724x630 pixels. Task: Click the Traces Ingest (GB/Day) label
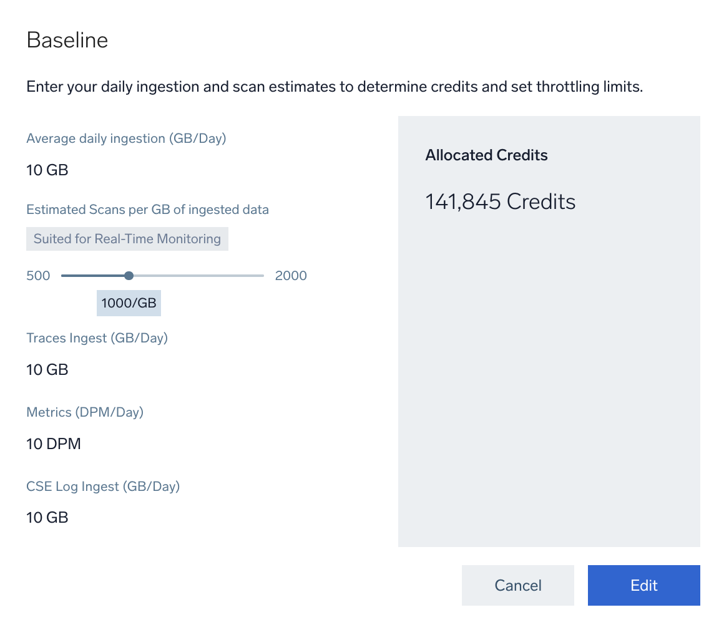[97, 338]
